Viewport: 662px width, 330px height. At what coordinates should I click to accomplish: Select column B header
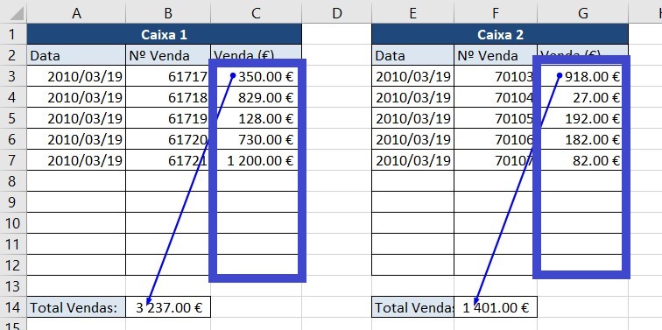tap(168, 12)
